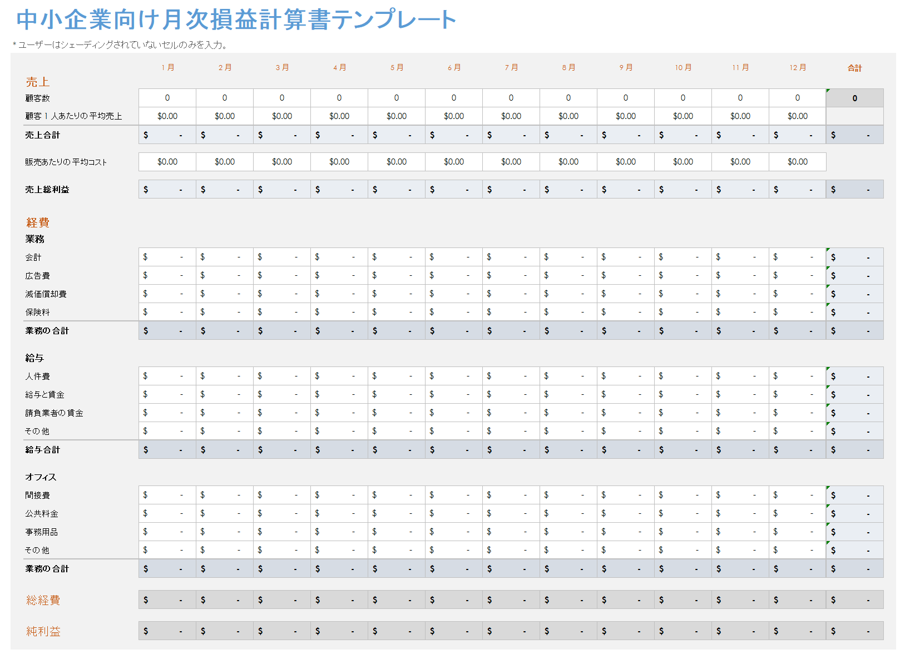Click the 純利益 合計 cell
Screen dimensions: 905x654
pyautogui.click(x=855, y=631)
